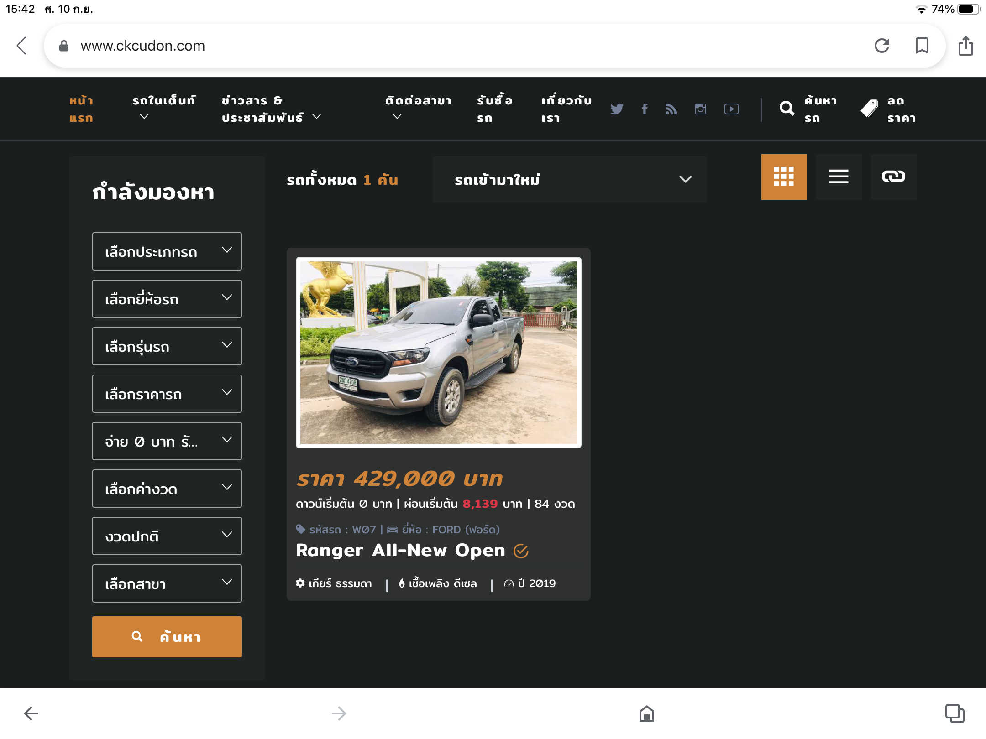Open the เลือกยี่ห้อรถ brand dropdown
This screenshot has height=739, width=986.
(x=167, y=299)
